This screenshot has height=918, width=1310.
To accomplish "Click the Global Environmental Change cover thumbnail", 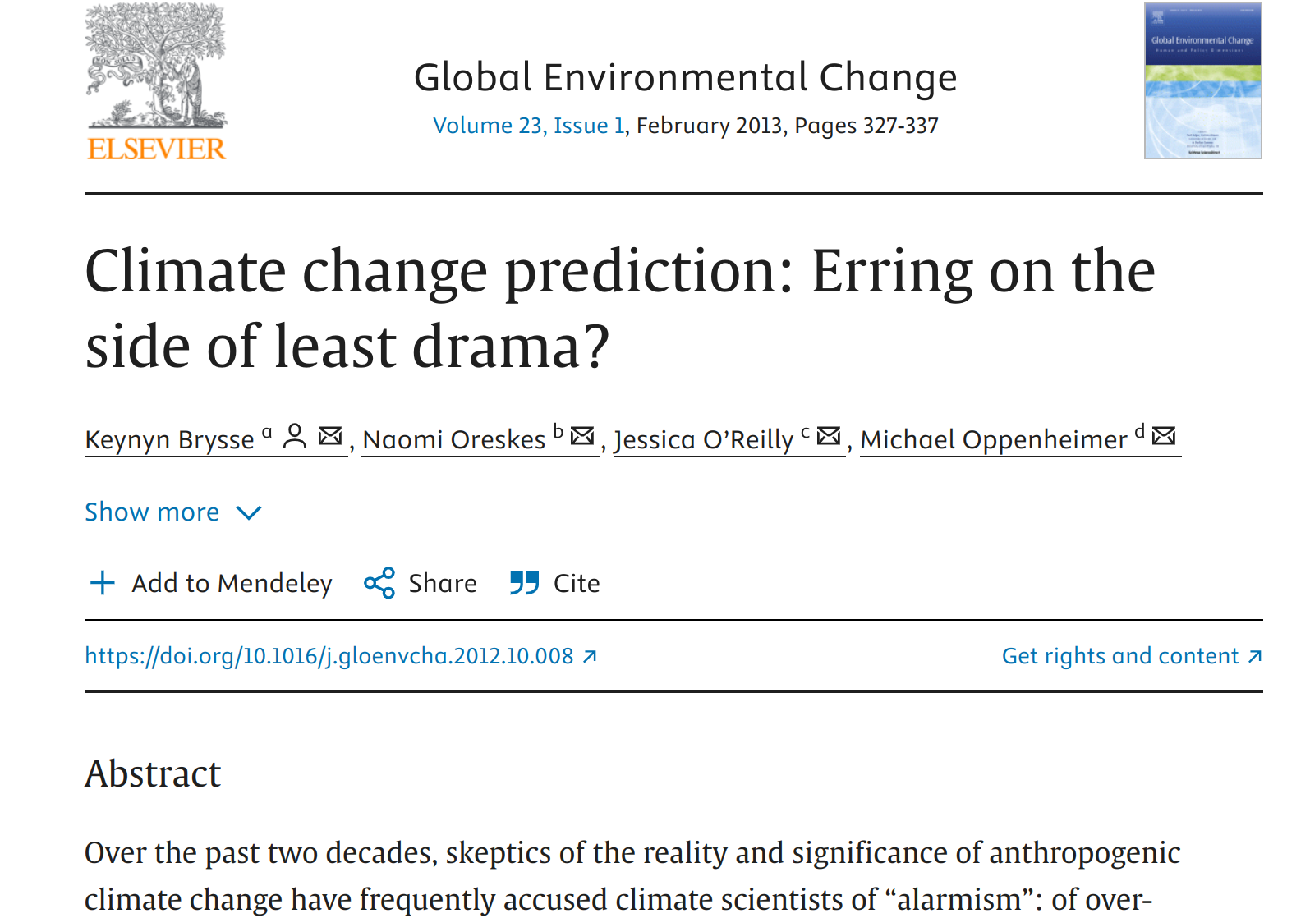I will click(x=1202, y=80).
